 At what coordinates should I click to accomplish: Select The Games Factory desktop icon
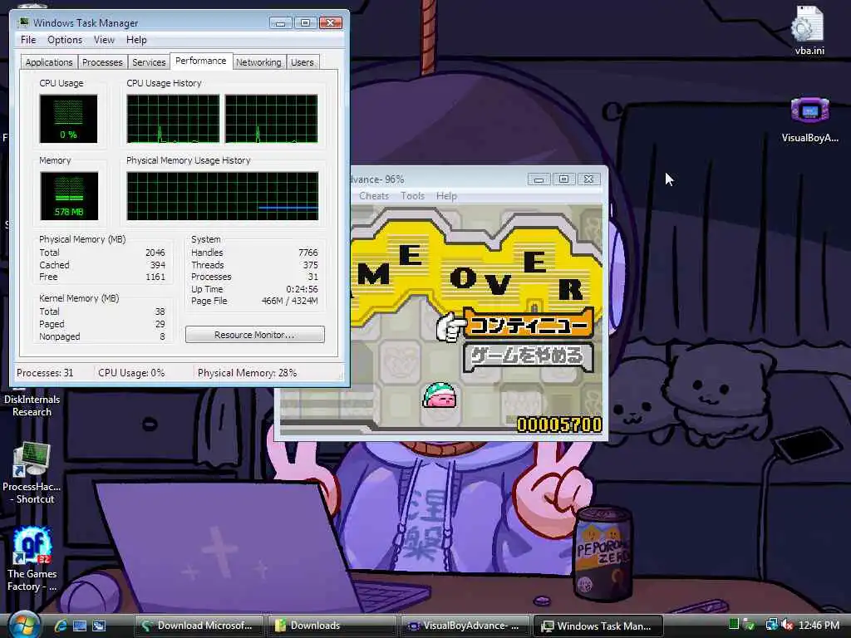coord(32,559)
